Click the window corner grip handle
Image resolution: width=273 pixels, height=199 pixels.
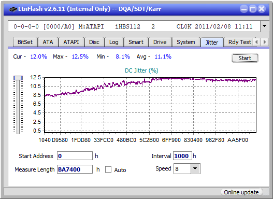(266, 192)
